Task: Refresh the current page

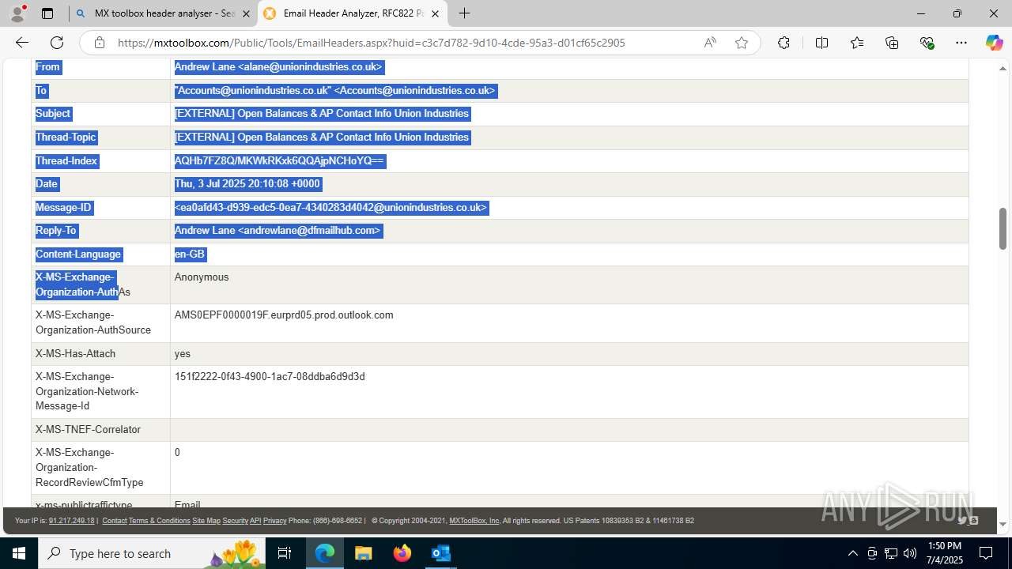Action: pos(57,43)
